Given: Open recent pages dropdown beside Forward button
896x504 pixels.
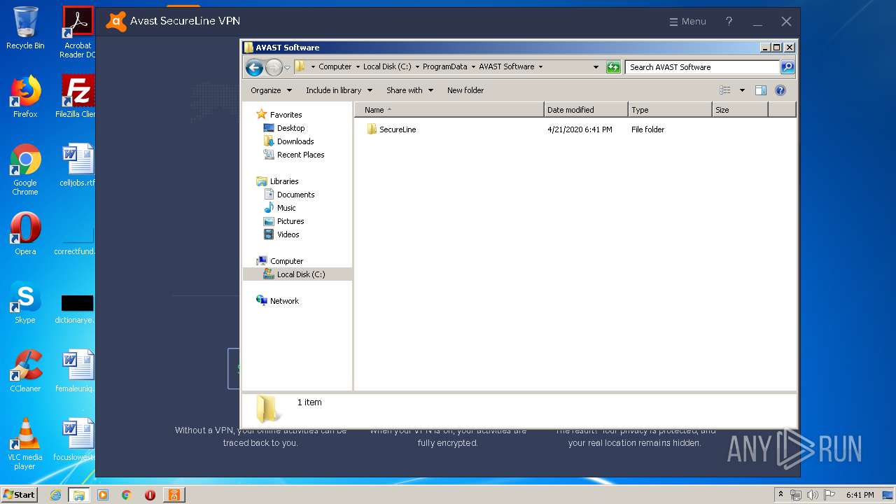Looking at the screenshot, I should click(287, 67).
